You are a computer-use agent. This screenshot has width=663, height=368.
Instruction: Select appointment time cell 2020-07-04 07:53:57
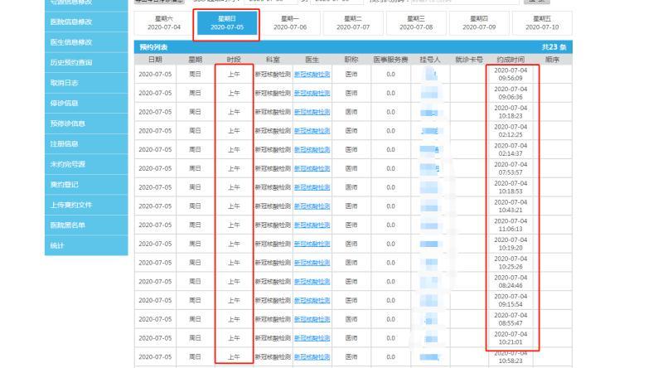pos(511,168)
